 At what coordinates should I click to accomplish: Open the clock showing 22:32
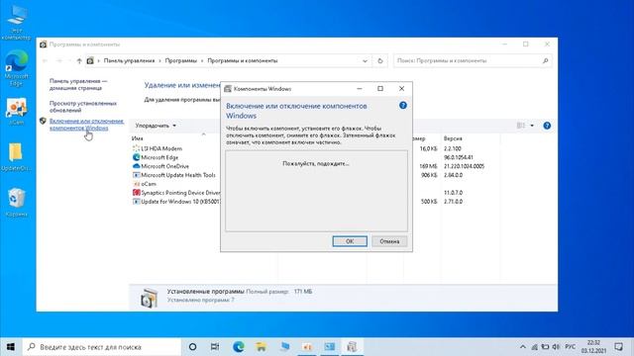(x=594, y=347)
